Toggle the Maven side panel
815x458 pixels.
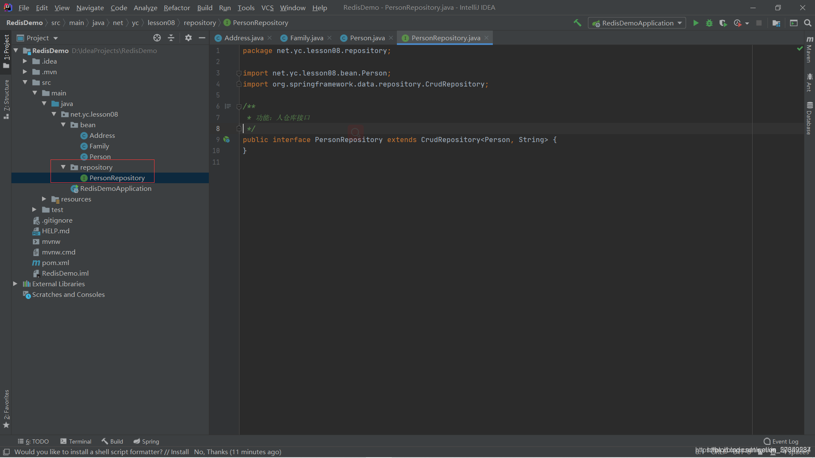809,50
